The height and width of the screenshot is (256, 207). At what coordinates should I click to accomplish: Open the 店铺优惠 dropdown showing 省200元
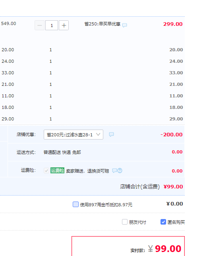tap(74, 134)
